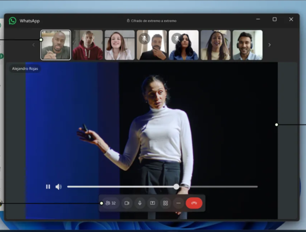
Task: Open the participants list showing 32
Action: tap(110, 203)
